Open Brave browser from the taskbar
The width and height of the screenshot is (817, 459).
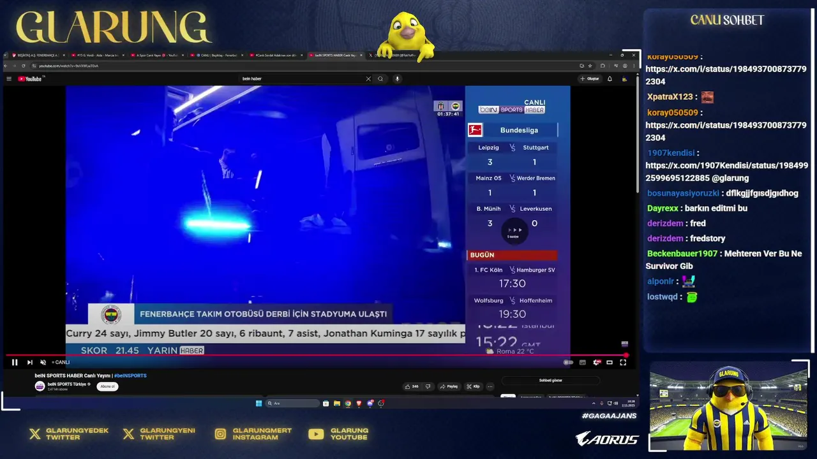click(x=359, y=404)
